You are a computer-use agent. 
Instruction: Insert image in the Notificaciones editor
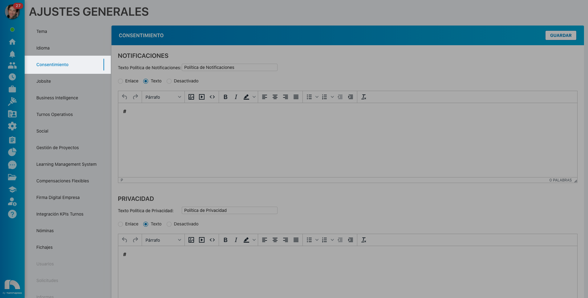click(191, 97)
